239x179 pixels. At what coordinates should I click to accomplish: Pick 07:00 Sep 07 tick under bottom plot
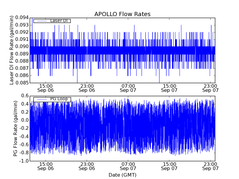tap(128, 166)
